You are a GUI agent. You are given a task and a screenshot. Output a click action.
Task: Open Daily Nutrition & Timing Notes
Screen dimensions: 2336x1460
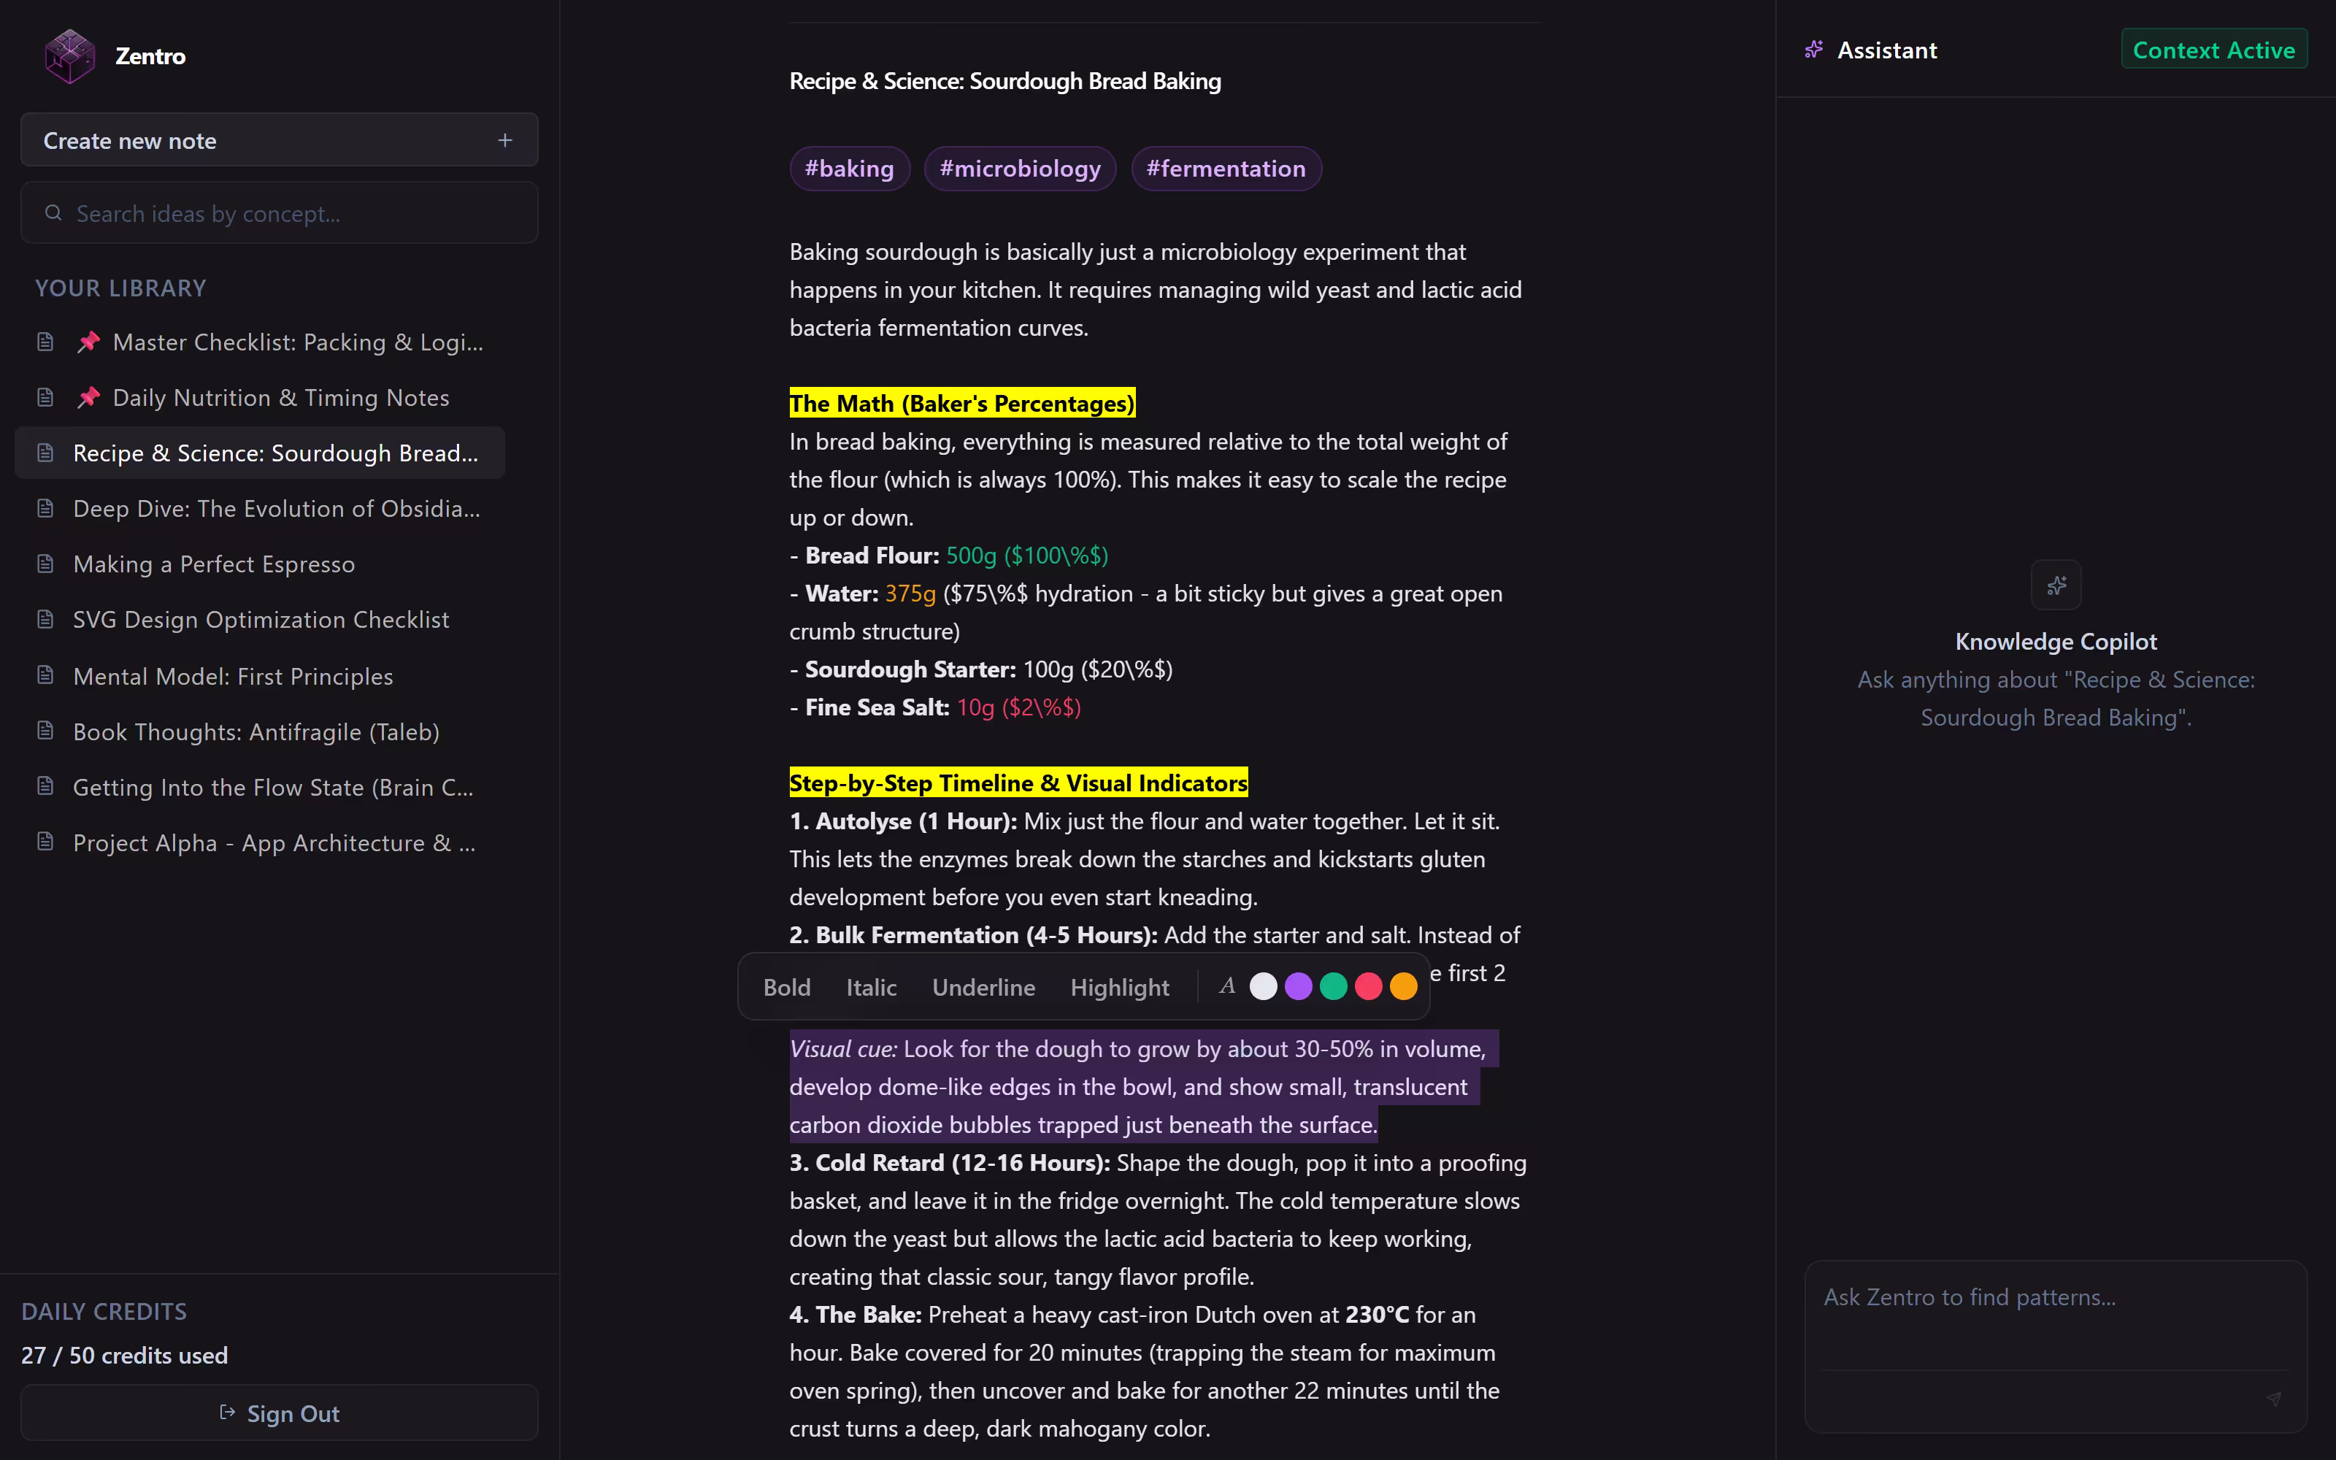[260, 397]
